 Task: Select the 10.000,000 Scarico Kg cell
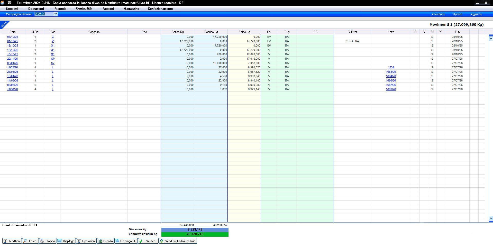tap(211, 63)
